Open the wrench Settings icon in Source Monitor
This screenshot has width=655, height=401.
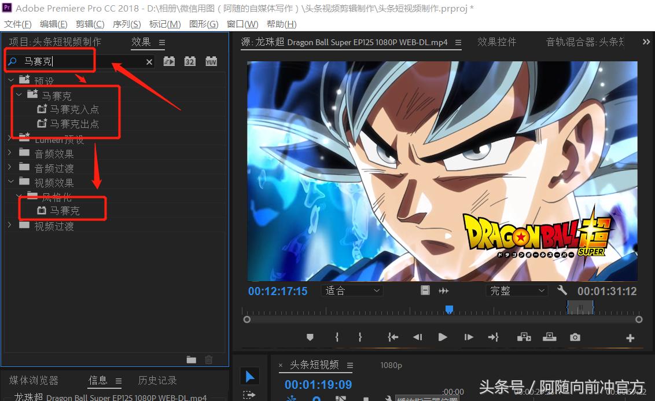(562, 290)
